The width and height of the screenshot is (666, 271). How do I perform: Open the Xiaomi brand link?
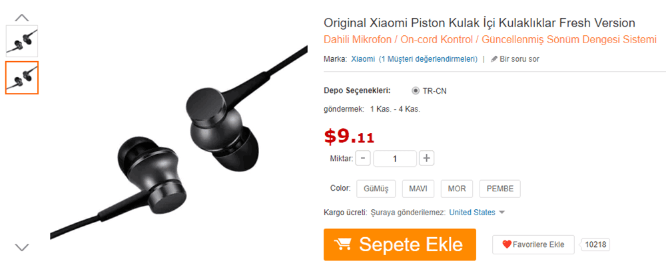coord(363,59)
